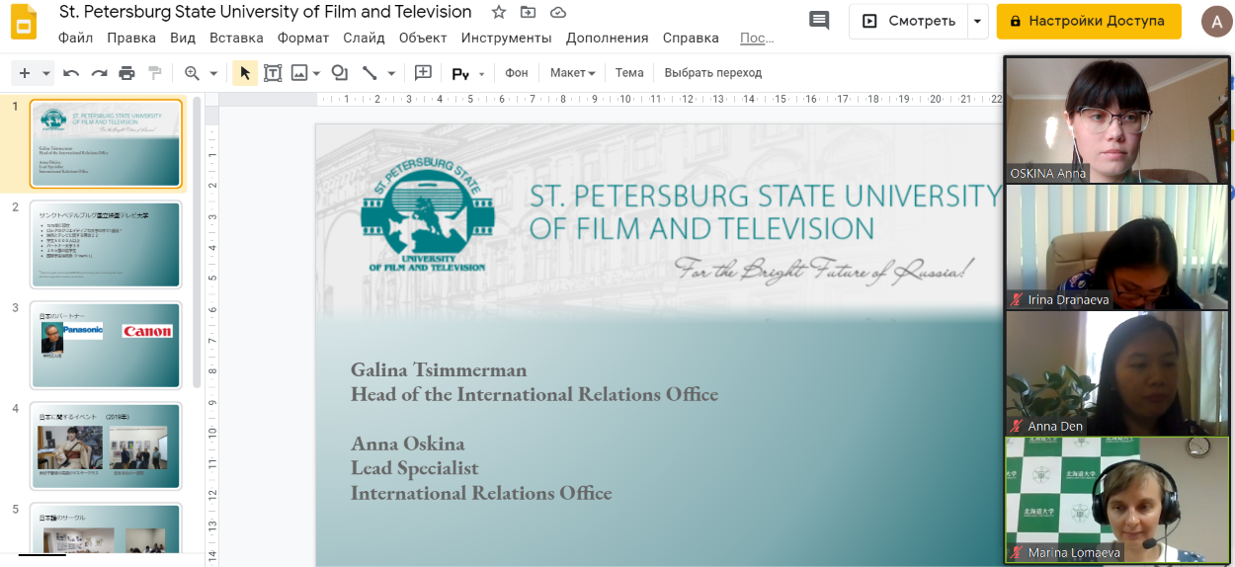Open the Инструменты menu
The image size is (1235, 567).
(x=506, y=38)
